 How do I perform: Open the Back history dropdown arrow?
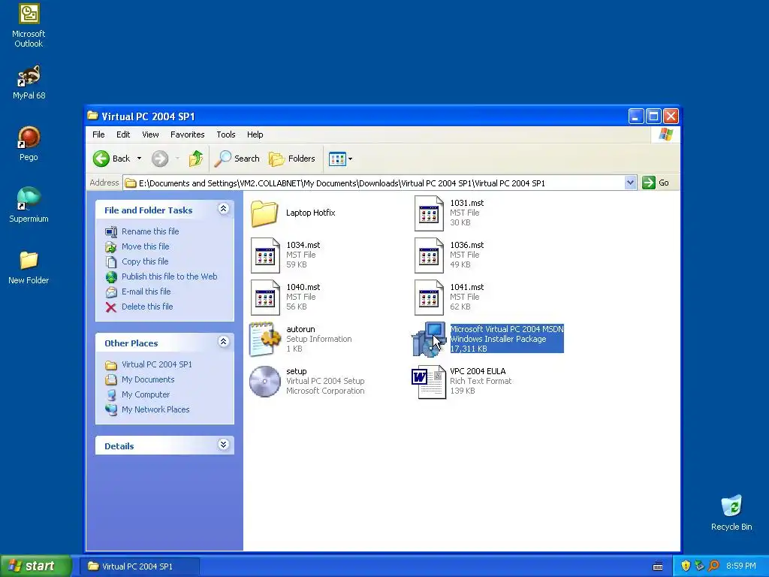[x=139, y=159]
